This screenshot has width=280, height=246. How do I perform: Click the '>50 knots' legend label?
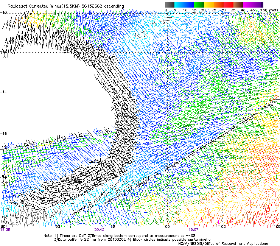tap(269, 10)
